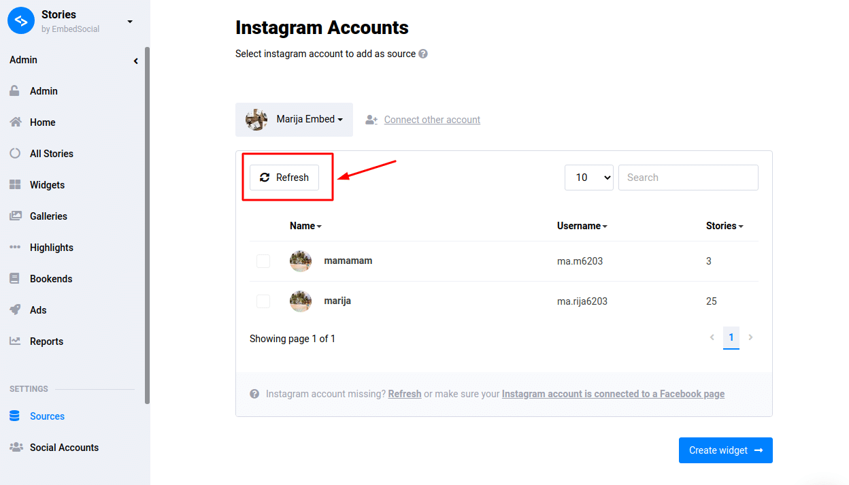
Task: Click the Refresh button above the table
Action: click(284, 178)
